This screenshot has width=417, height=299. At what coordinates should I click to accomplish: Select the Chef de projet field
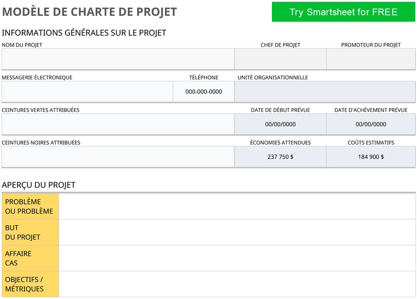click(280, 59)
